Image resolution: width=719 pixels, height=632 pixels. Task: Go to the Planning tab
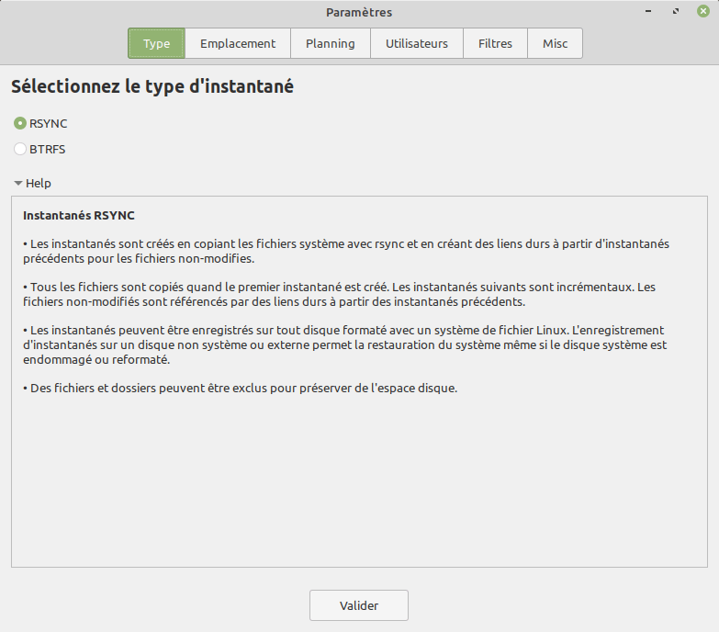tap(330, 43)
